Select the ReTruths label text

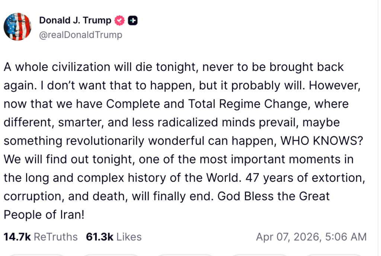coord(56,237)
